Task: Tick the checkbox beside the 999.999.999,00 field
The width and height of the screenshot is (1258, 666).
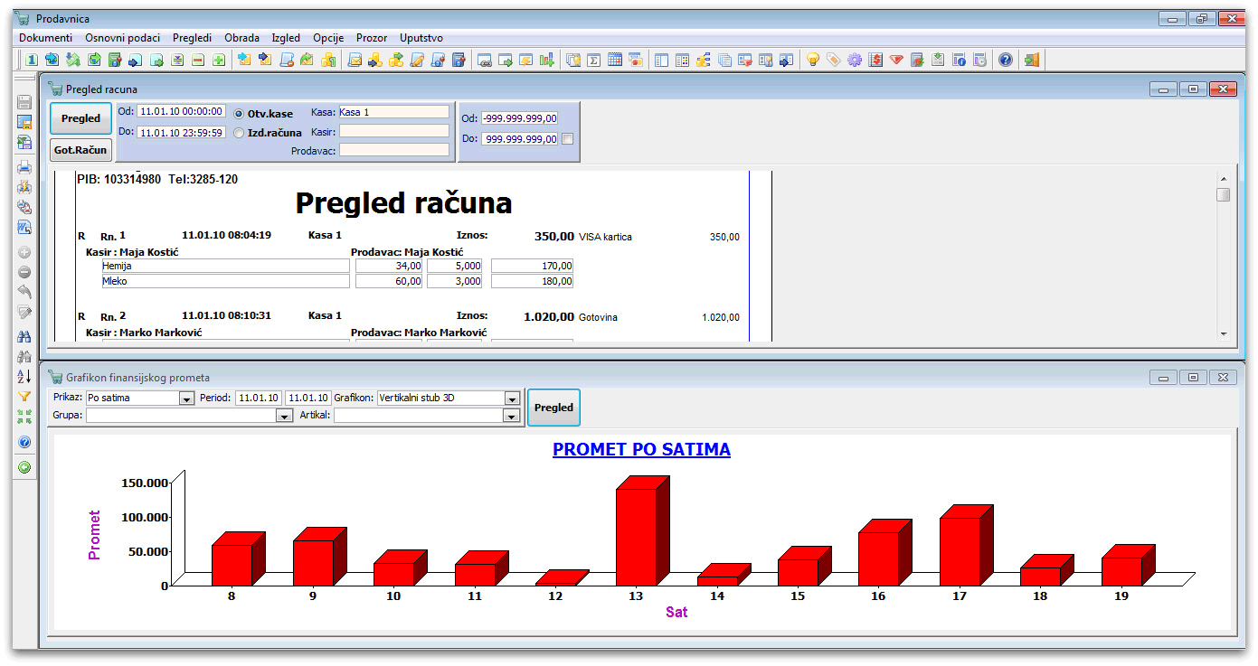Action: (x=567, y=139)
